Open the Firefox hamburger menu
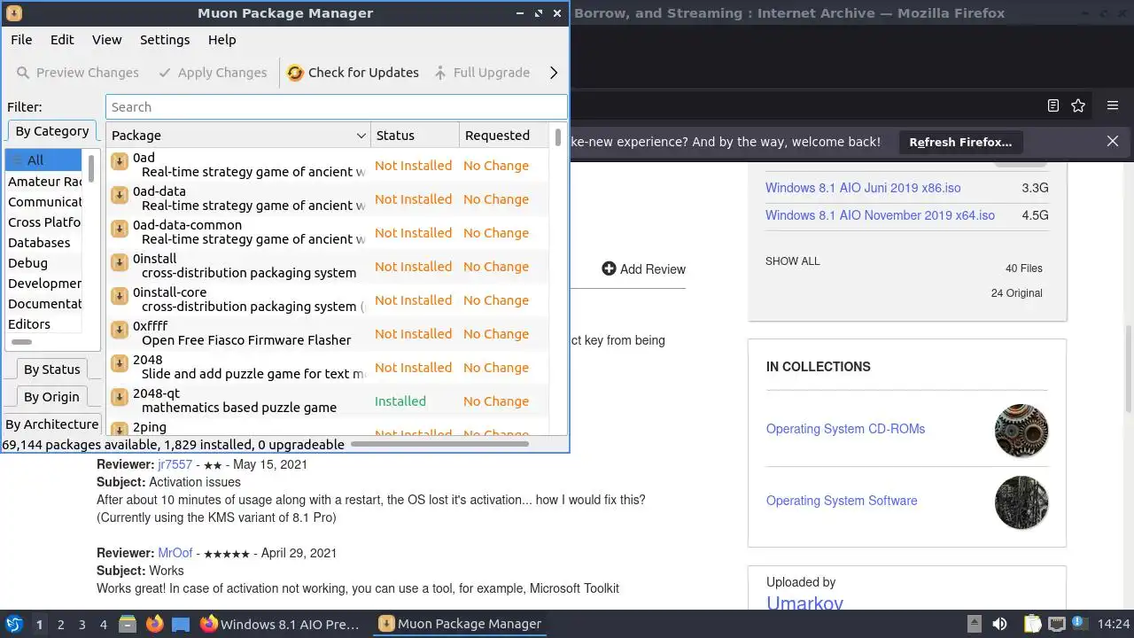 click(1113, 105)
